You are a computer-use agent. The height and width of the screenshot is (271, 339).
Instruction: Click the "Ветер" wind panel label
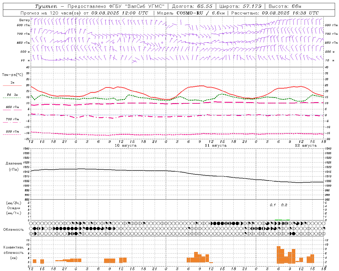[x=24, y=20]
